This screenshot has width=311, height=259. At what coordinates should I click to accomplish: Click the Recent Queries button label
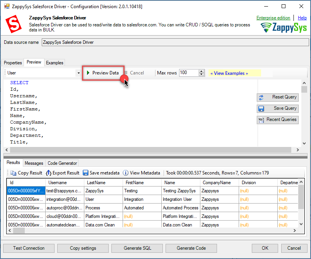pyautogui.click(x=281, y=119)
